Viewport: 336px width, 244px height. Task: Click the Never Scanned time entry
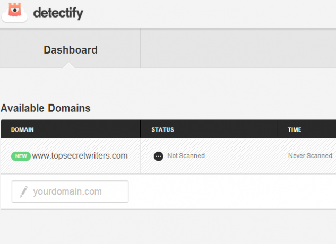coord(310,156)
